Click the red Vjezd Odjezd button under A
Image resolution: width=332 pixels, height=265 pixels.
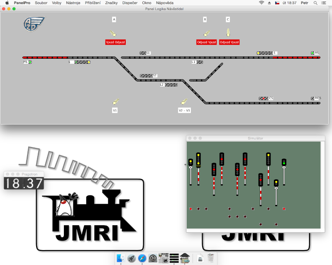coord(115,42)
